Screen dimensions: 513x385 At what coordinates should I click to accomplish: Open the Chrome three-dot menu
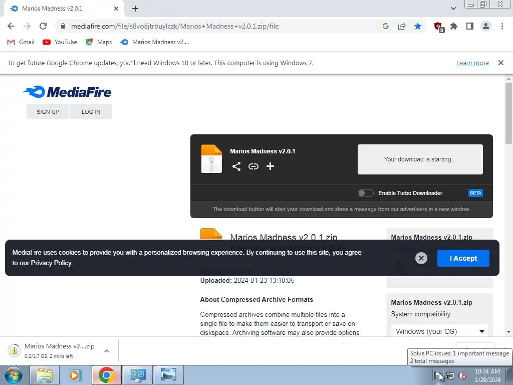point(502,26)
